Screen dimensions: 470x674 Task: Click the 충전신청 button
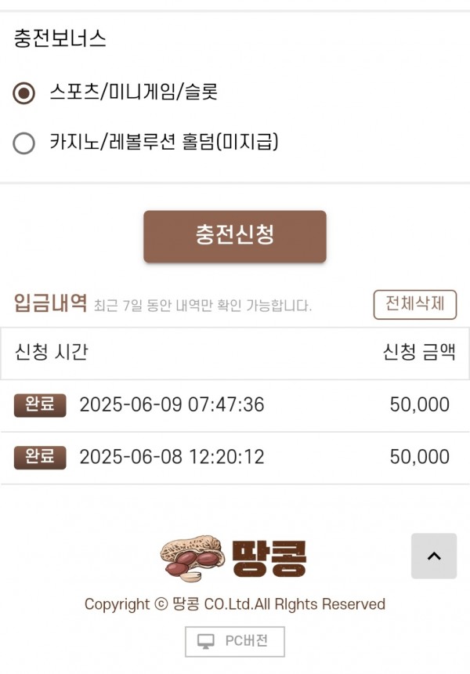(x=235, y=237)
